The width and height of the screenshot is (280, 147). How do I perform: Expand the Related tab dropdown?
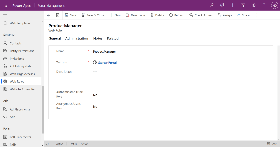click(x=112, y=39)
